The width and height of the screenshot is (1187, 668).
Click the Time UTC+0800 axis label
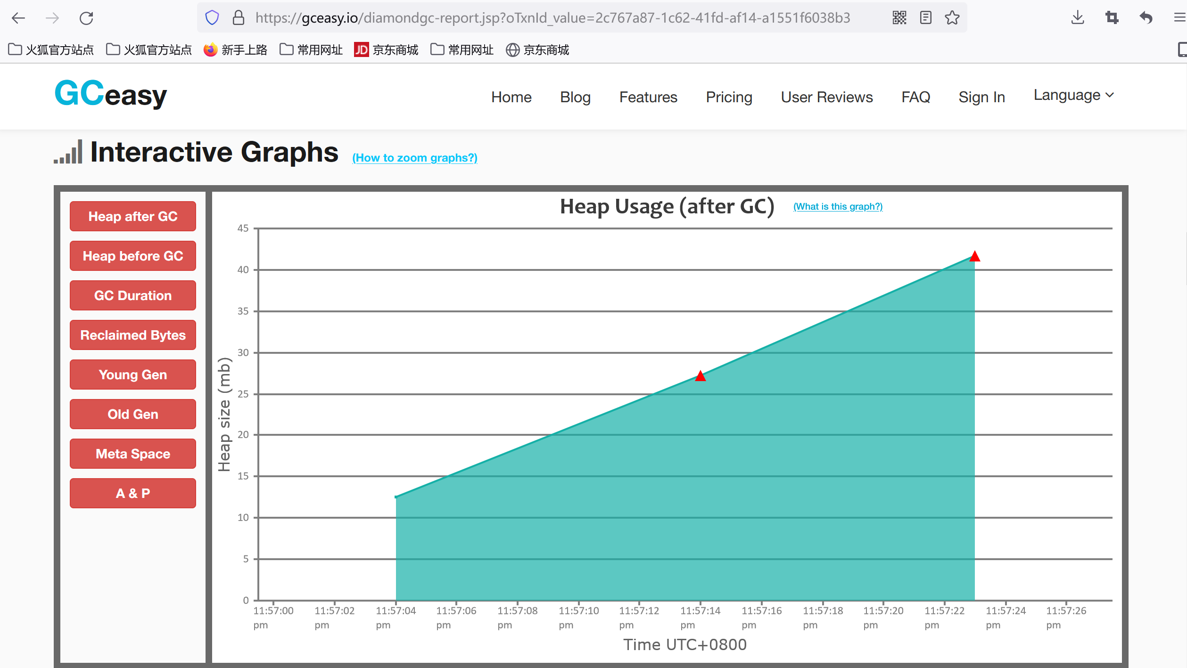[x=685, y=644]
